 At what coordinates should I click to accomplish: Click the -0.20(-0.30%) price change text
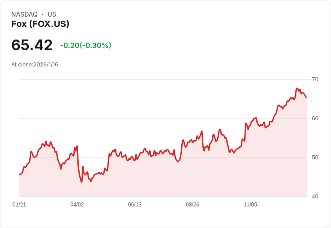tap(85, 45)
